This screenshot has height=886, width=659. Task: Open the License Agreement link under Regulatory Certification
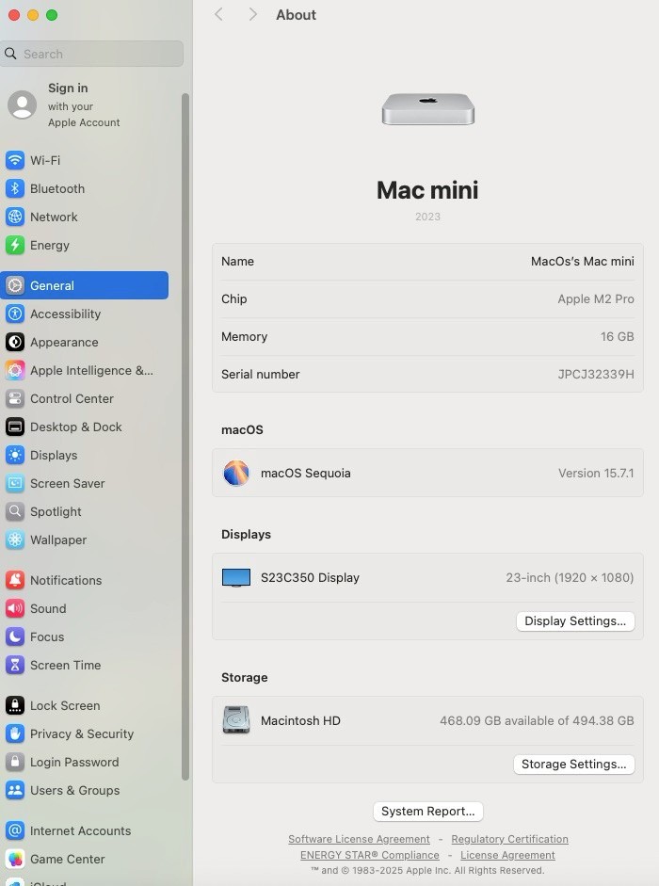507,855
